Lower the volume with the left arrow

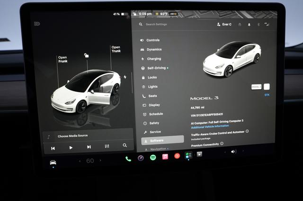(225, 152)
